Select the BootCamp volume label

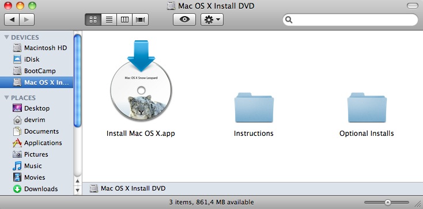pos(40,71)
